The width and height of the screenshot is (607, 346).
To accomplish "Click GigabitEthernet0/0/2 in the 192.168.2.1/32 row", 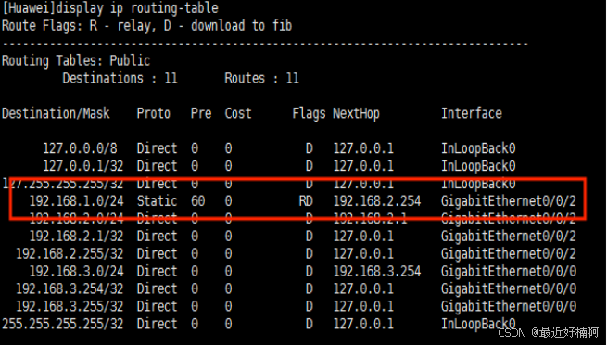I will pyautogui.click(x=509, y=237).
